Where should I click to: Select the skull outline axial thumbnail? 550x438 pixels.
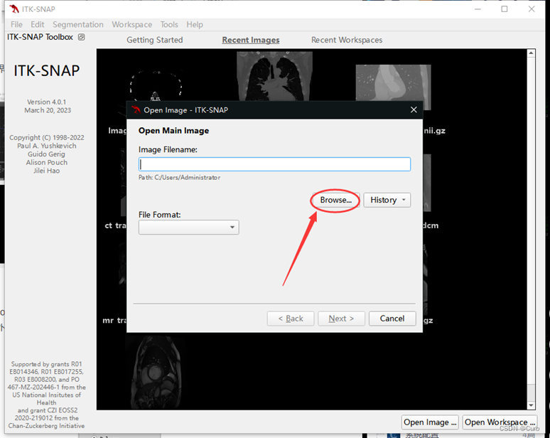[156, 85]
